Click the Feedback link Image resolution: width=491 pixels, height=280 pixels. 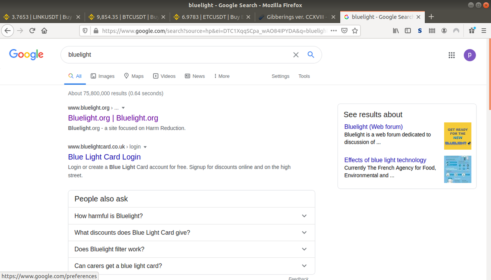[x=298, y=278]
